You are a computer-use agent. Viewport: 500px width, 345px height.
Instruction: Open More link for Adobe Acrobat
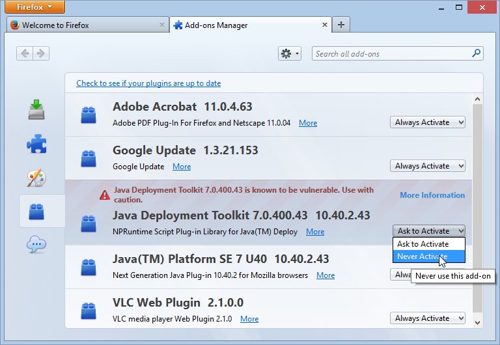point(308,123)
